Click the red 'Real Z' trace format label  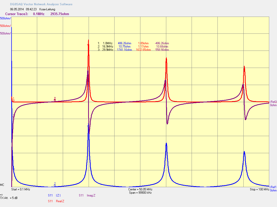pyautogui.click(x=60, y=201)
